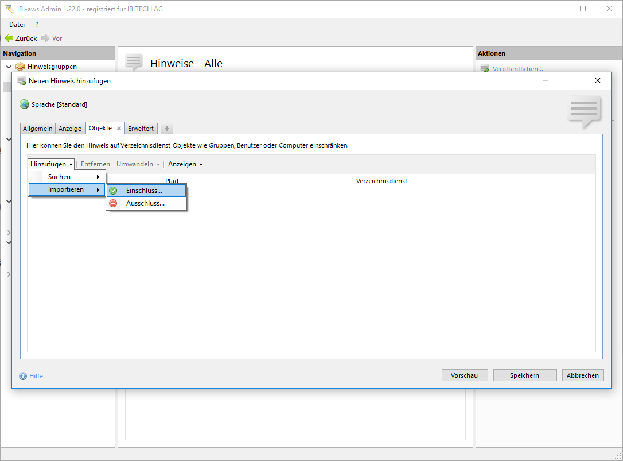Switch to the Erweitert tab
This screenshot has height=461, width=623.
[x=141, y=129]
